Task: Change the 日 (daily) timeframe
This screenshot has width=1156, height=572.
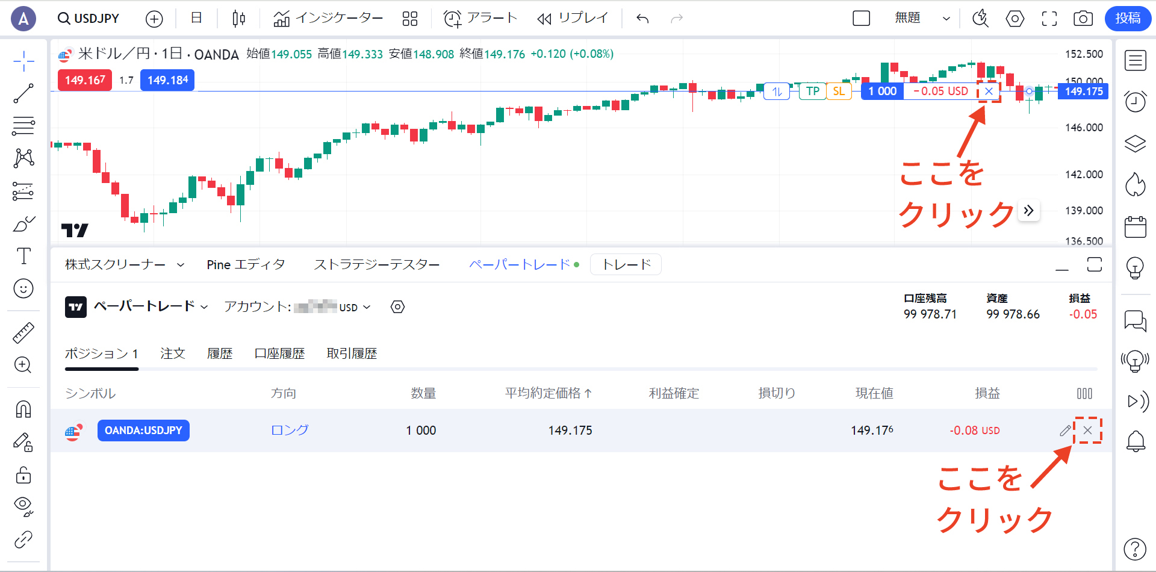Action: tap(196, 18)
